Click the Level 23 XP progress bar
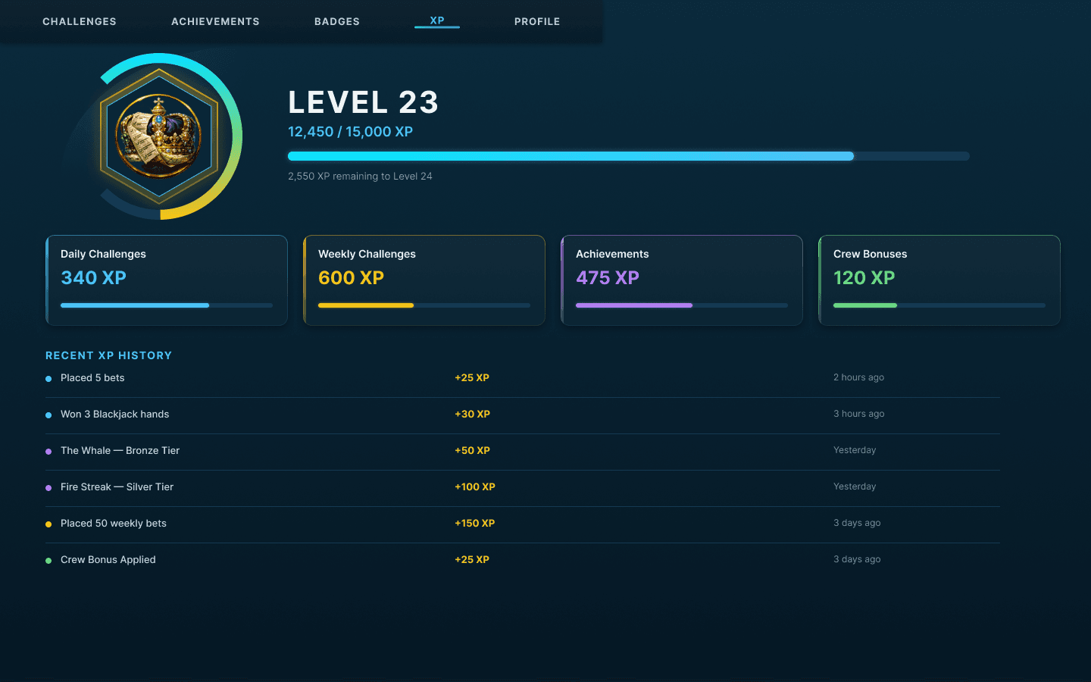Viewport: 1091px width, 682px height. 629,156
